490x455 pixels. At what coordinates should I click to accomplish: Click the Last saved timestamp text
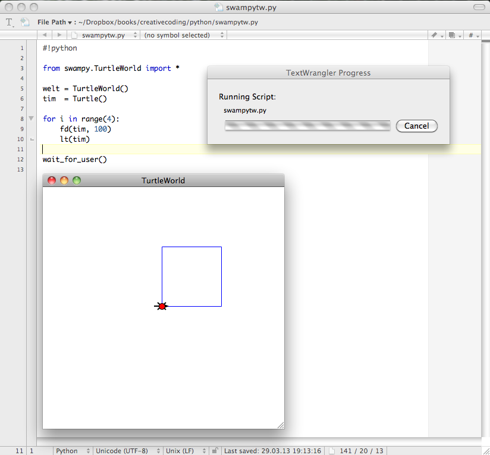click(272, 451)
